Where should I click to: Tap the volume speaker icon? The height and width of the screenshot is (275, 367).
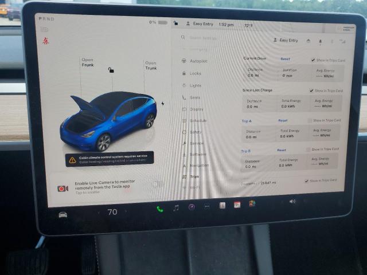coord(292,201)
